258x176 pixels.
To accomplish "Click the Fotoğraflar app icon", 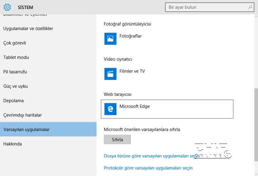I will 111,39.
